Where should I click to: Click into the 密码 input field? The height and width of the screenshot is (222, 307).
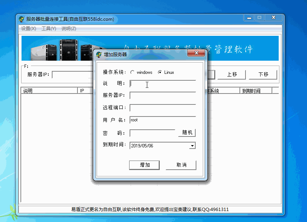152,133
